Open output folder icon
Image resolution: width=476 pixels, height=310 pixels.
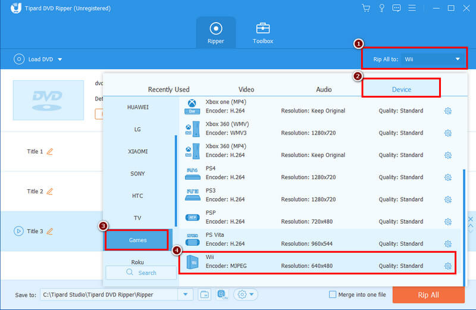pos(205,295)
